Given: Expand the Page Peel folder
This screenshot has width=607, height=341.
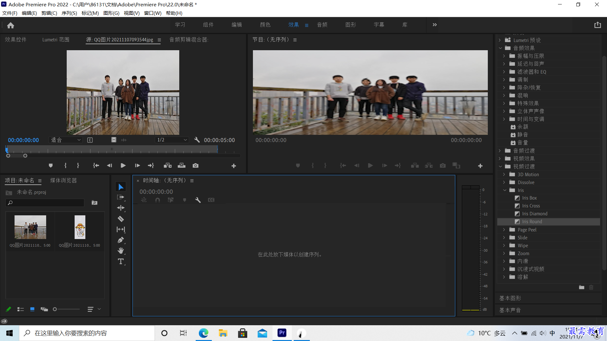Looking at the screenshot, I should [504, 230].
